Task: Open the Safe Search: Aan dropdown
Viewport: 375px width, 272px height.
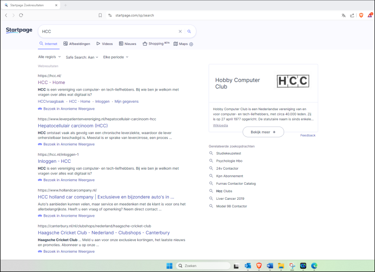Action: pyautogui.click(x=82, y=57)
